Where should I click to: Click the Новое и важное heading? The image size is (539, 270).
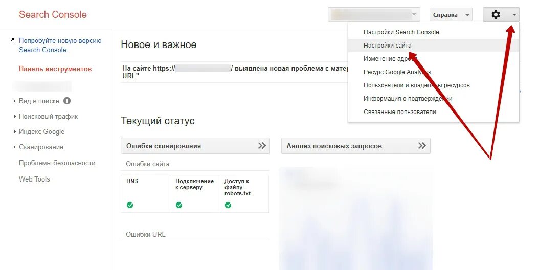pyautogui.click(x=159, y=44)
